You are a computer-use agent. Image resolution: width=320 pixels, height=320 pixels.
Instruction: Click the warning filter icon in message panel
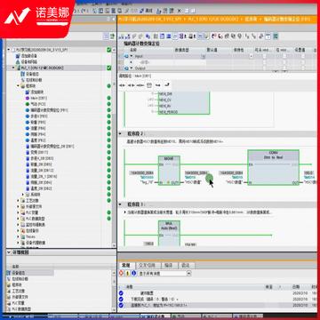click(x=127, y=273)
